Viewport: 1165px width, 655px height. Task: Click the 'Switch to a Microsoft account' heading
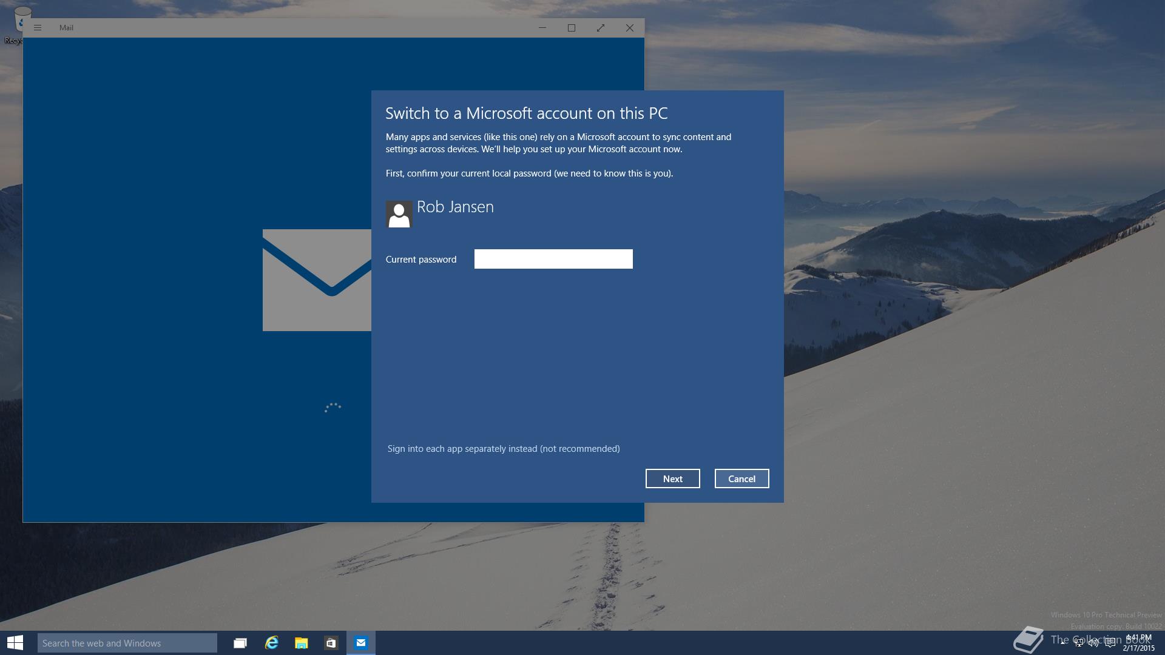tap(527, 113)
